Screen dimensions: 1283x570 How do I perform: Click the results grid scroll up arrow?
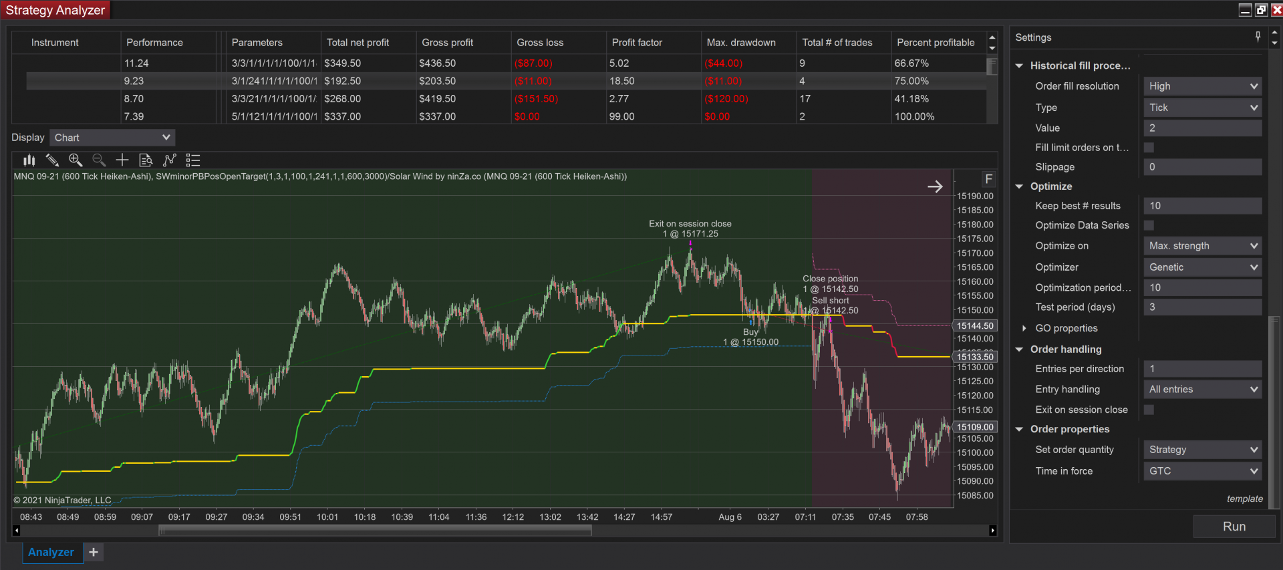pos(992,37)
